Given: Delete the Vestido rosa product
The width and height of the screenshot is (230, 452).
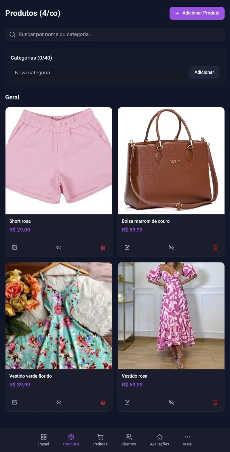Looking at the screenshot, I should coord(215,402).
